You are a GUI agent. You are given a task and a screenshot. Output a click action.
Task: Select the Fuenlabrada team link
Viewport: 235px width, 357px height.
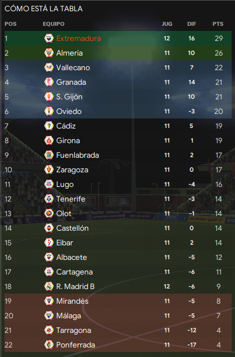78,155
